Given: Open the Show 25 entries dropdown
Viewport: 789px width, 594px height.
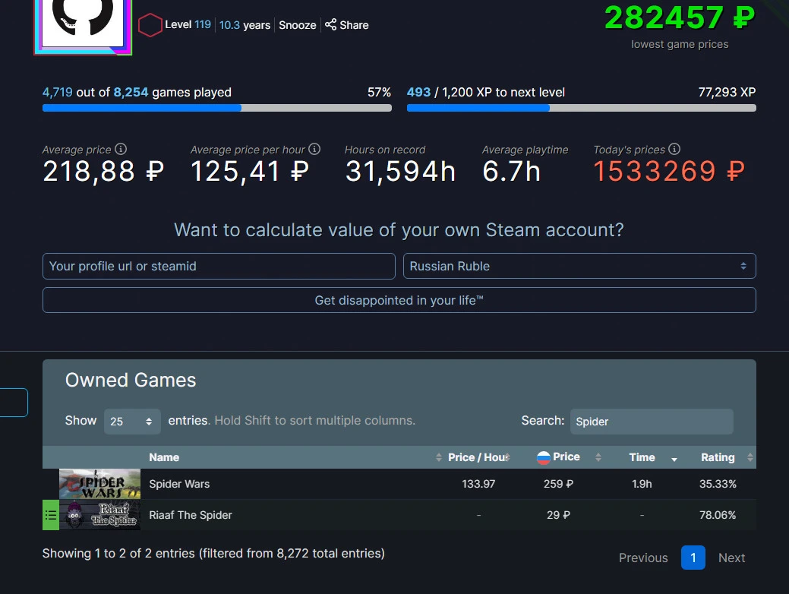Looking at the screenshot, I should pos(132,422).
